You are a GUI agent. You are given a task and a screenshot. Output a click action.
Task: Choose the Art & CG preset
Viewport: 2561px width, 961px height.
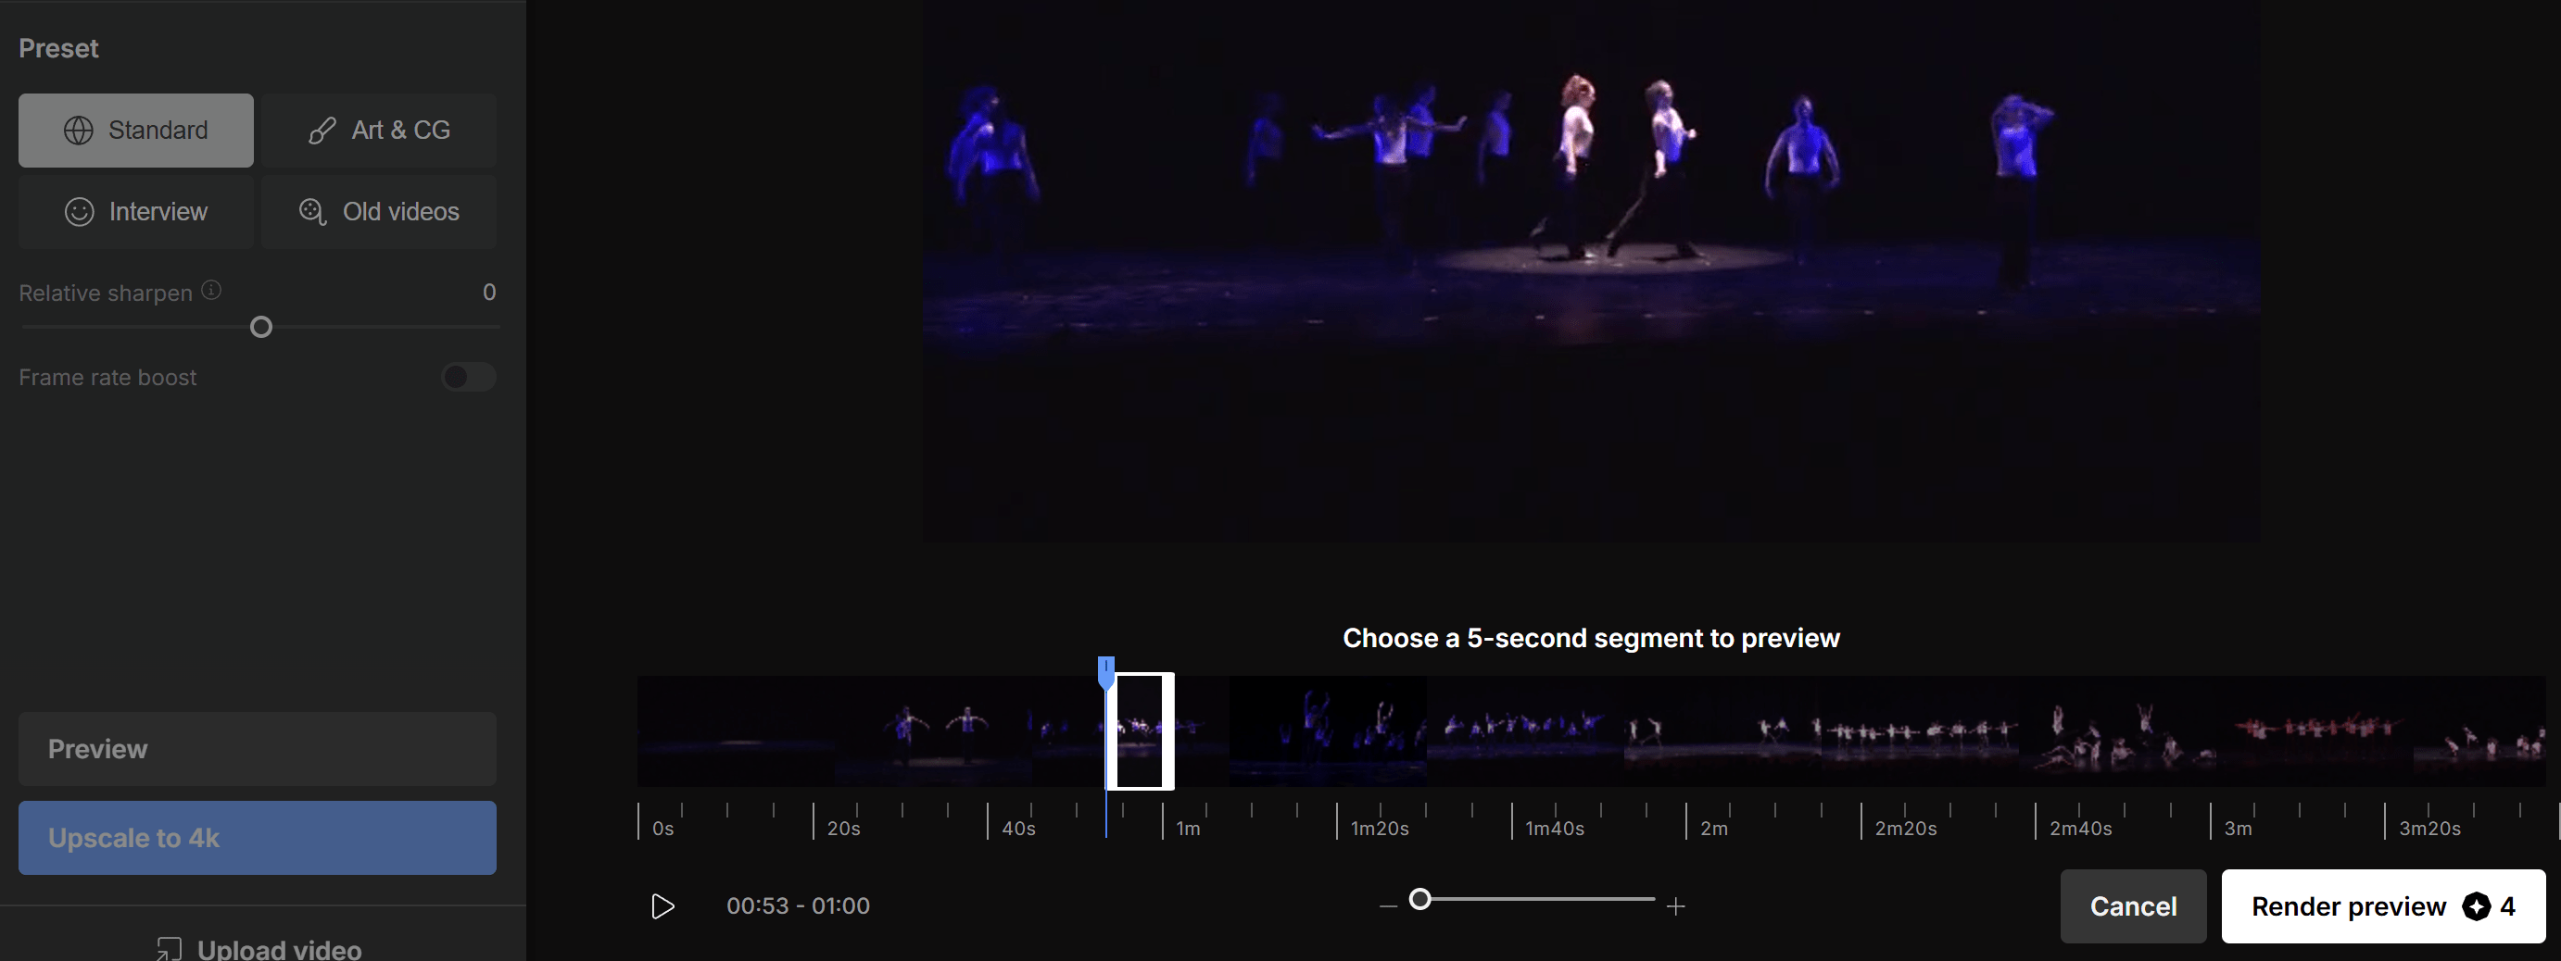(x=379, y=131)
